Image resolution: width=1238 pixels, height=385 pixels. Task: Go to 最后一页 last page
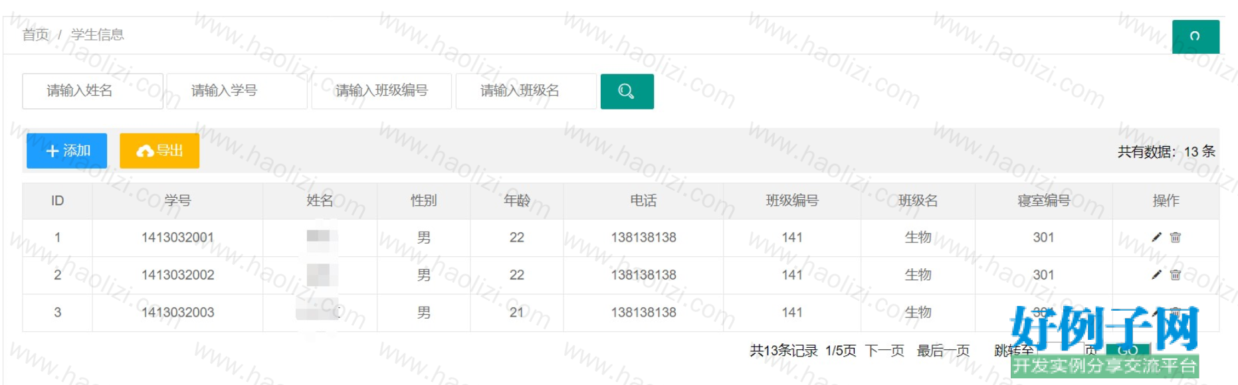tap(943, 350)
